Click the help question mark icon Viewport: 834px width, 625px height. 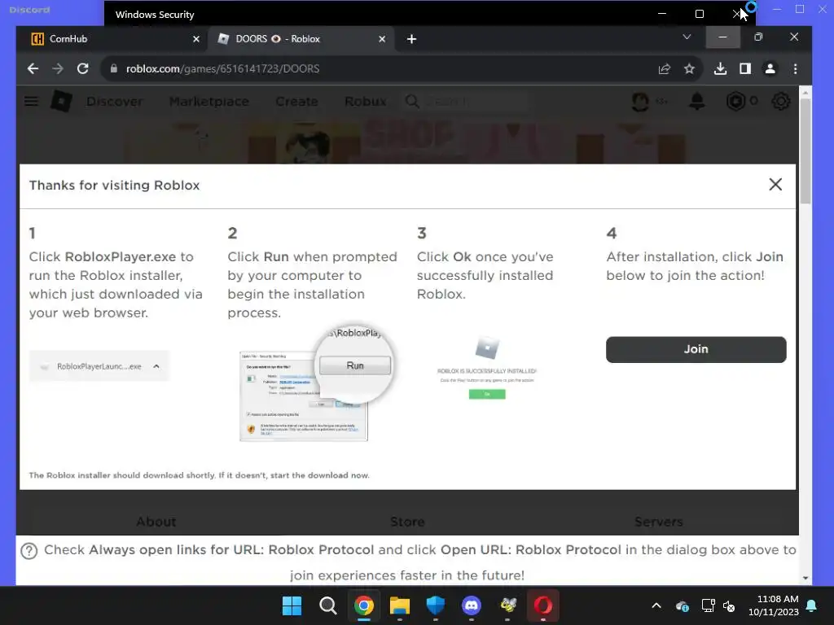pyautogui.click(x=29, y=551)
